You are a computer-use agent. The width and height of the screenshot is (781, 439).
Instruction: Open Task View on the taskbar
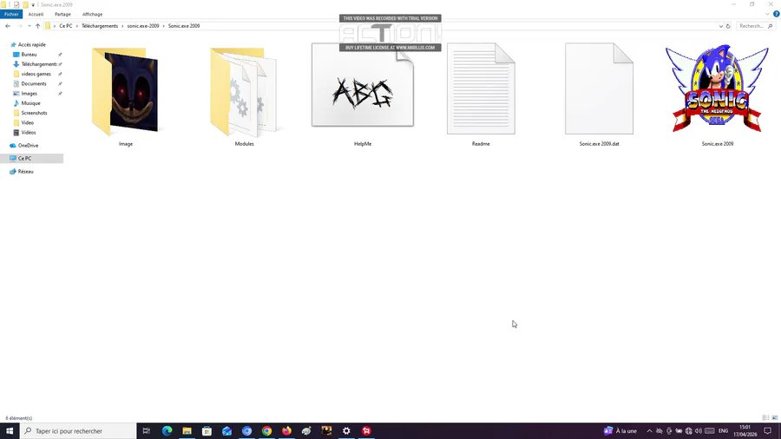point(147,431)
